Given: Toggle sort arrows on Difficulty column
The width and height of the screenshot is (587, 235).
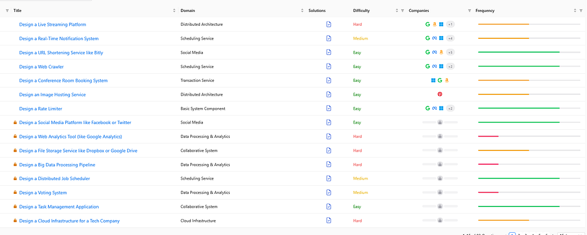Looking at the screenshot, I should click(397, 11).
